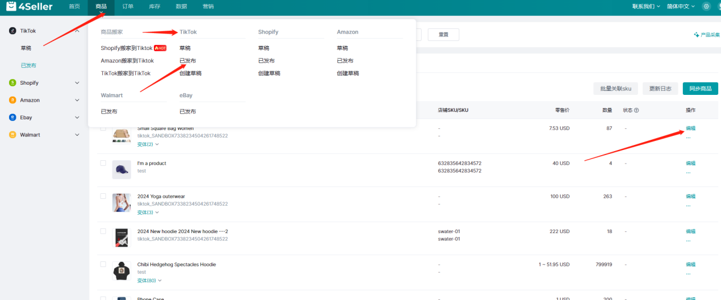Expand the Amazon sidebar section

click(x=77, y=100)
